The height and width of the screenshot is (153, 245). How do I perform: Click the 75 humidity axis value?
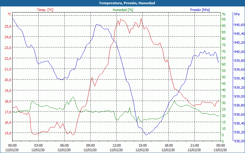224,45
